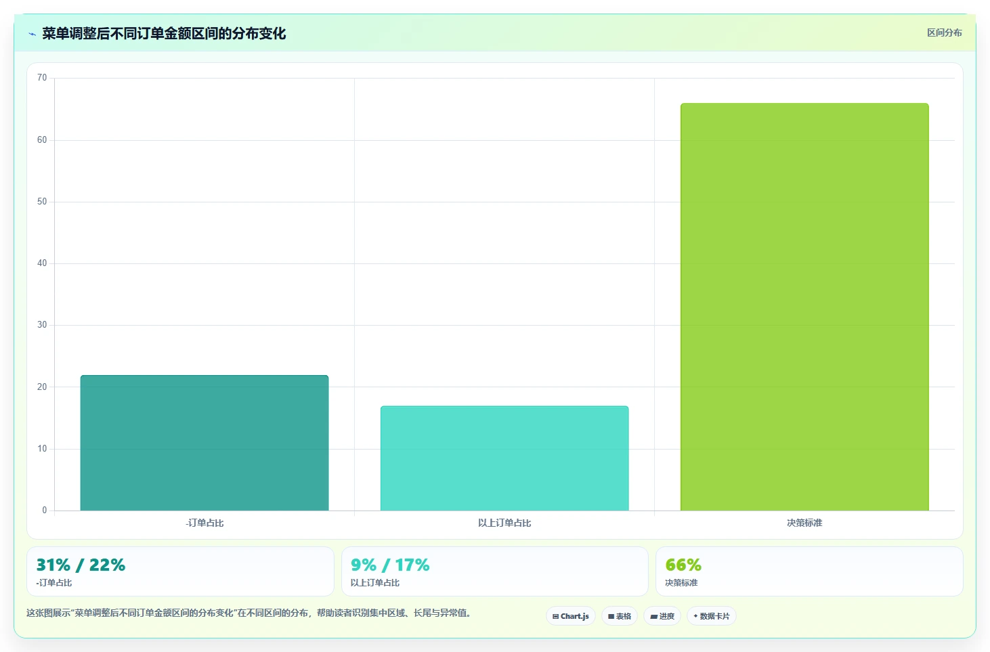Click the 区间分布 label in header
This screenshot has width=990, height=652.
[x=944, y=32]
